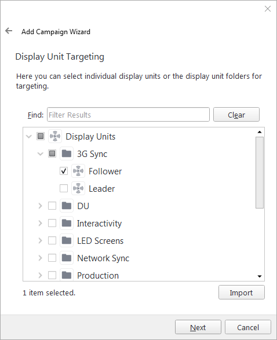
Task: Click the Network Sync folder icon
Action: (67, 258)
